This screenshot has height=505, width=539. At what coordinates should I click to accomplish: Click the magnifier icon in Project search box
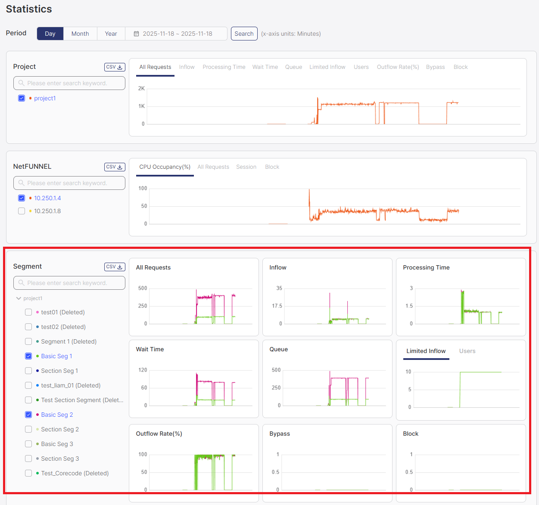[x=21, y=83]
